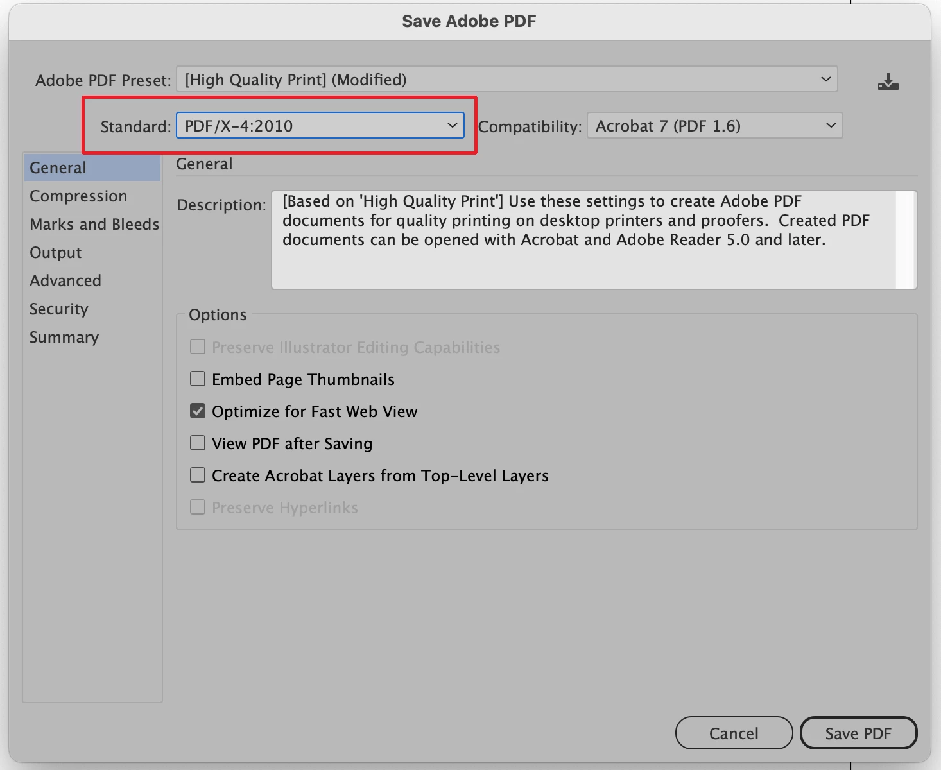Click the Description box scrollbar
This screenshot has height=770, width=941.
(x=906, y=239)
